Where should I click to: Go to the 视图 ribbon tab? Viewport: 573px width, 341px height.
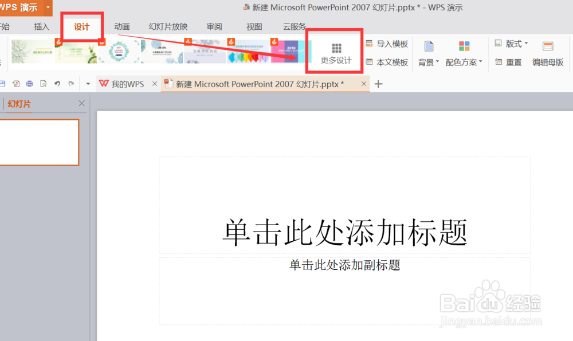click(254, 27)
